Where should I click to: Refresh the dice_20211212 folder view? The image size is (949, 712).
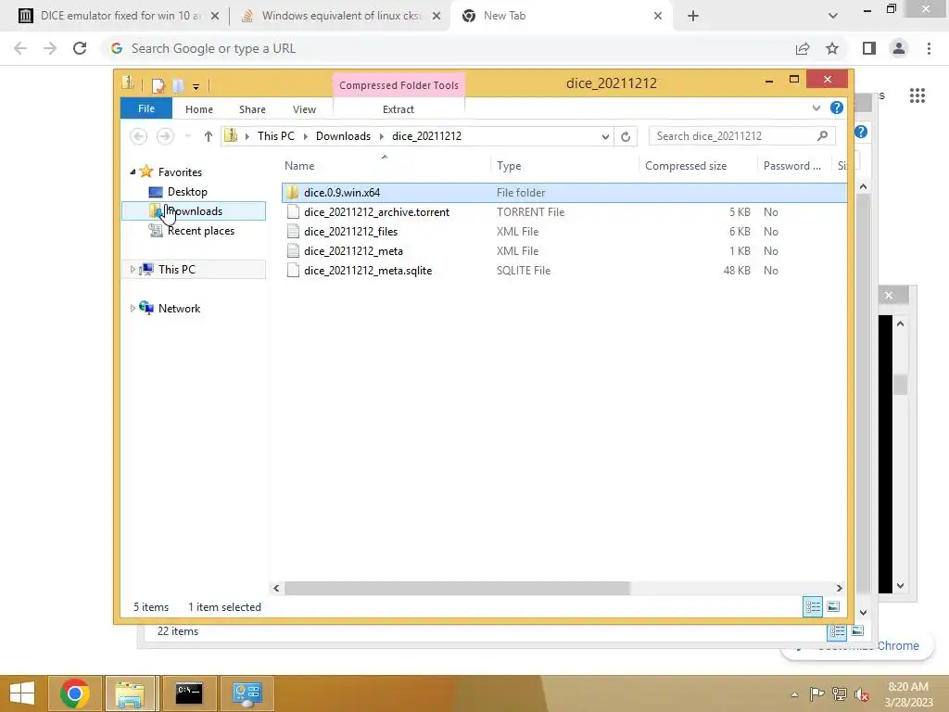coord(626,137)
